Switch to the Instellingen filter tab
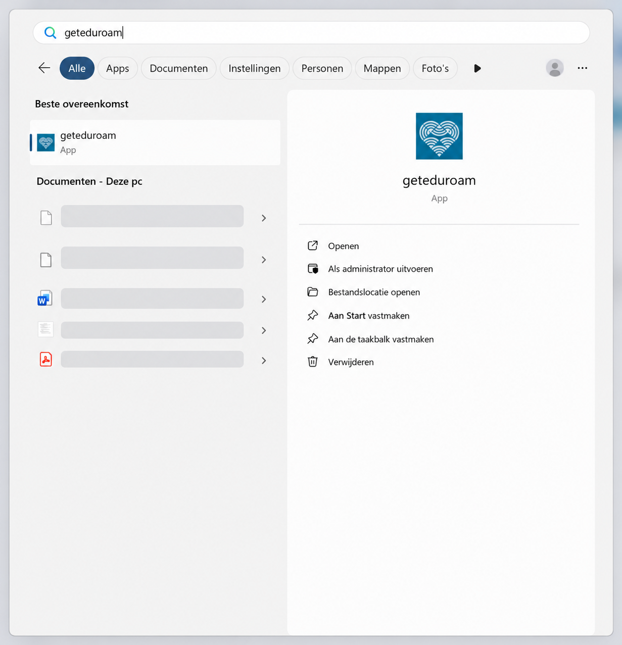622x645 pixels. click(x=255, y=68)
